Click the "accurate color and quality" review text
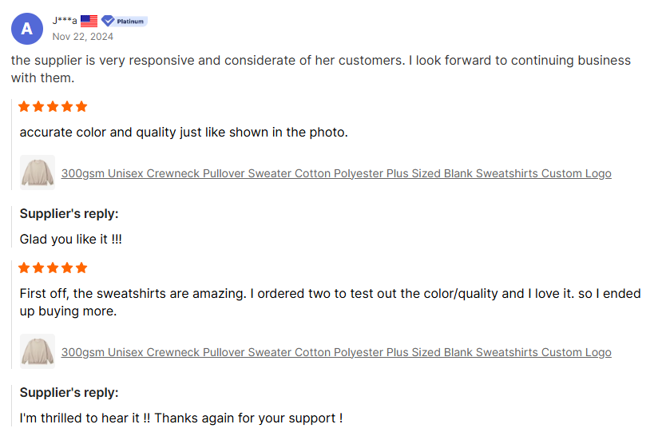 [184, 132]
